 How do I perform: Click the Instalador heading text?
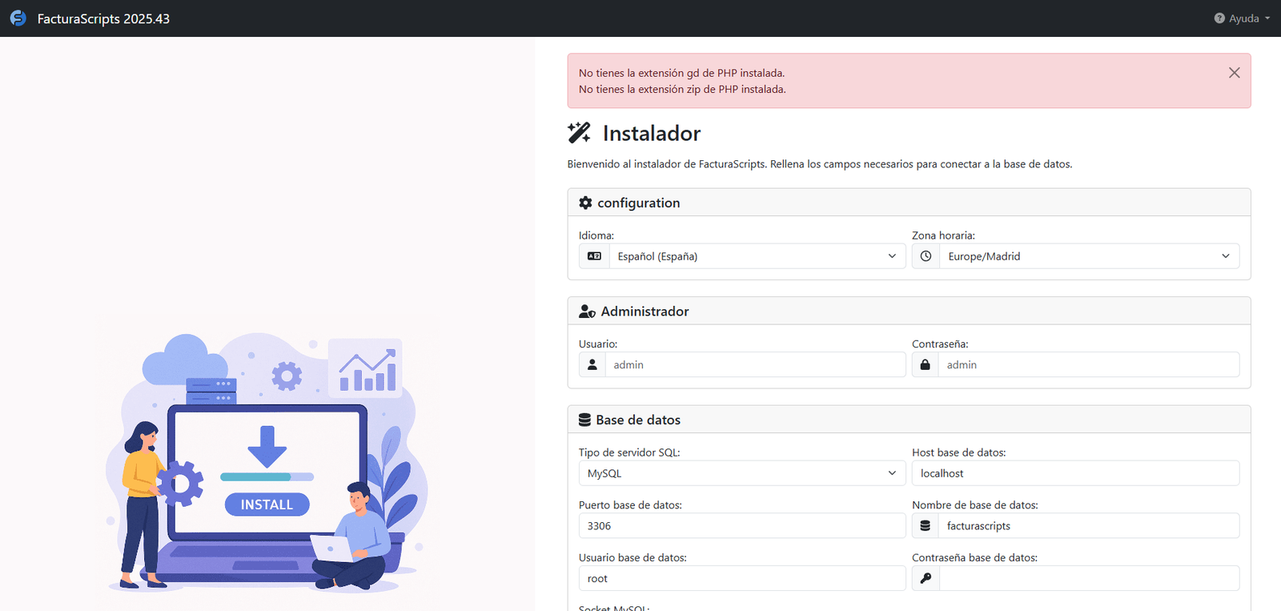652,133
